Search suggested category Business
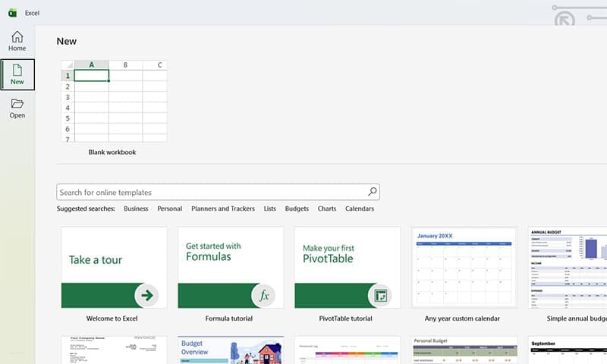607x364 pixels. (136, 209)
